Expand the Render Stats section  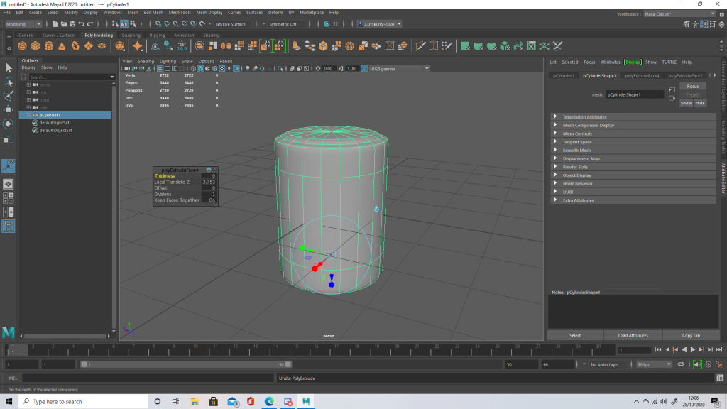tap(575, 167)
